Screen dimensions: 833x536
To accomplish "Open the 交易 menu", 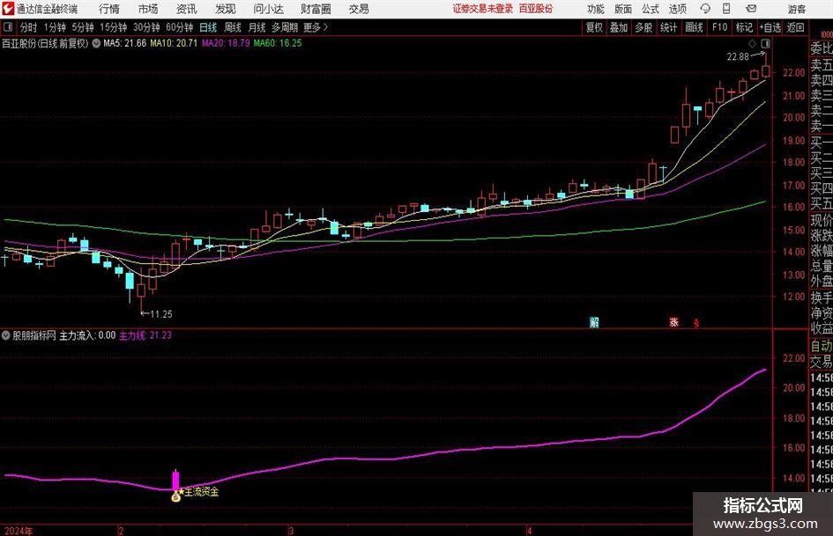I will pos(359,9).
